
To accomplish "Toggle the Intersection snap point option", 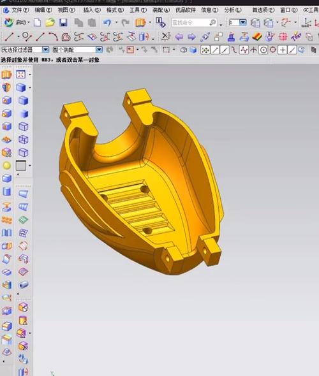I will coord(254,50).
